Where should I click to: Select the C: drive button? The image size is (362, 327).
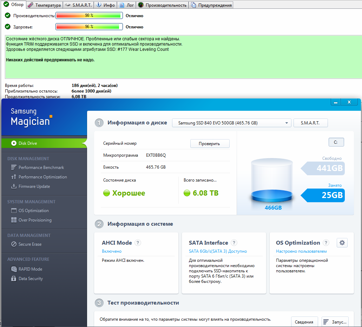pyautogui.click(x=336, y=142)
